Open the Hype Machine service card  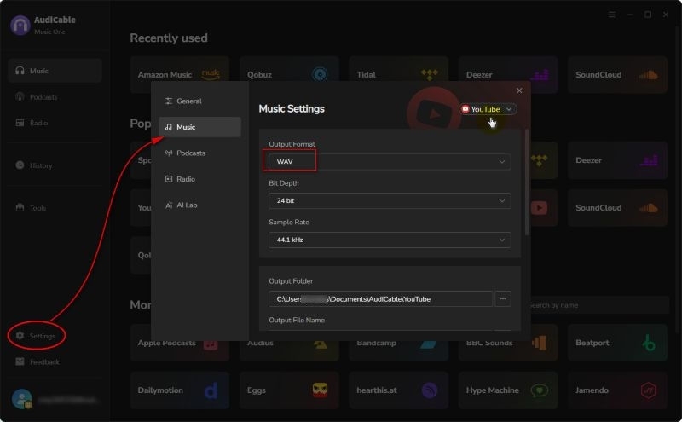click(x=507, y=390)
